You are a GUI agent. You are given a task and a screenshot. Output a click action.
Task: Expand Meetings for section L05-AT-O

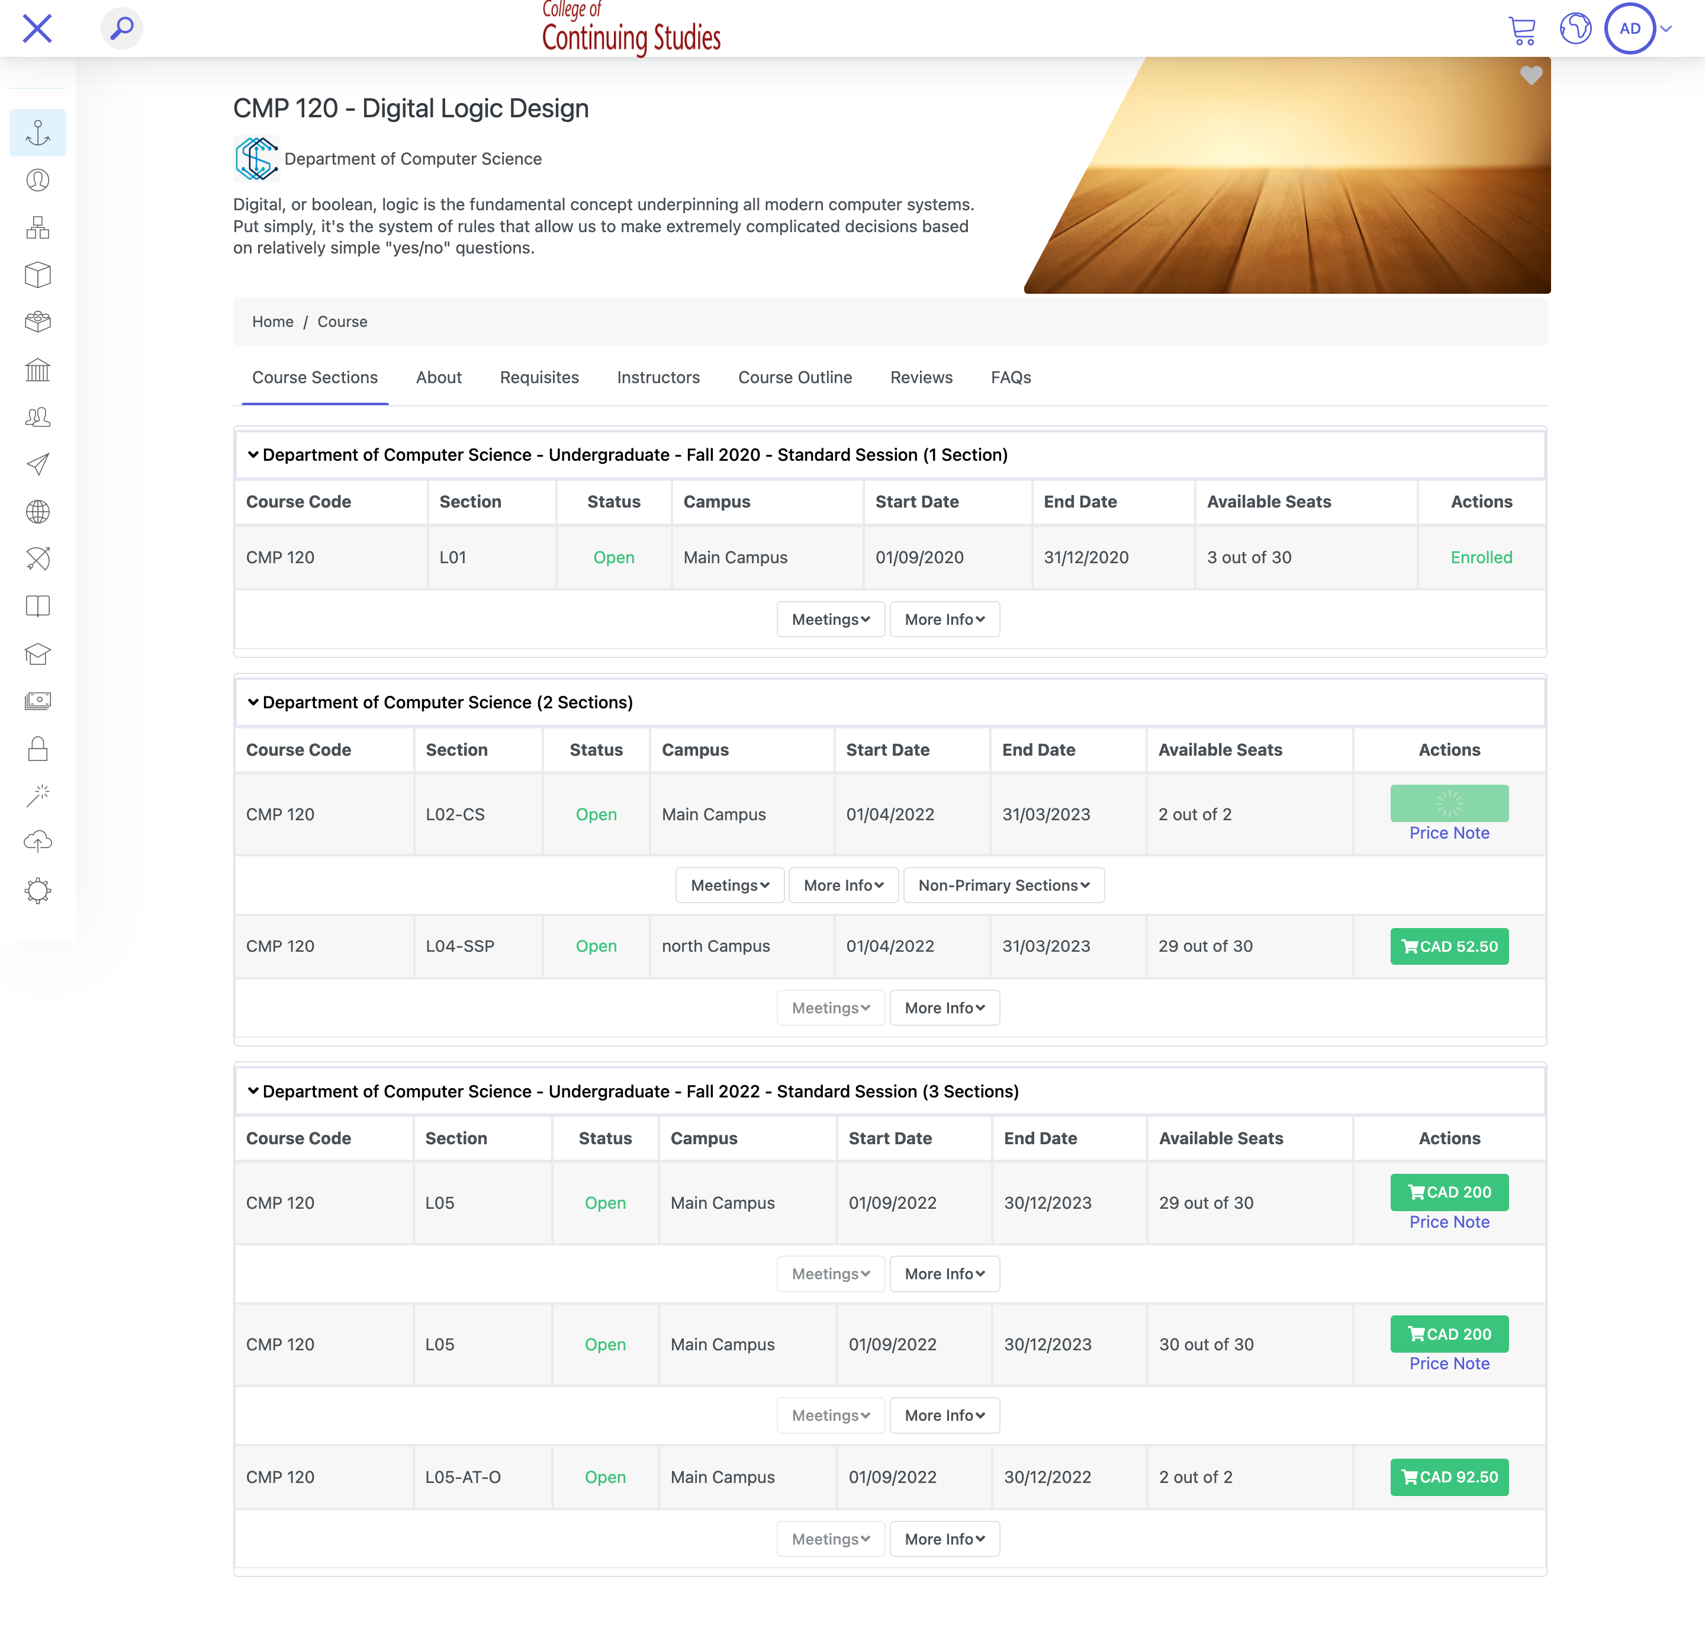(831, 1539)
